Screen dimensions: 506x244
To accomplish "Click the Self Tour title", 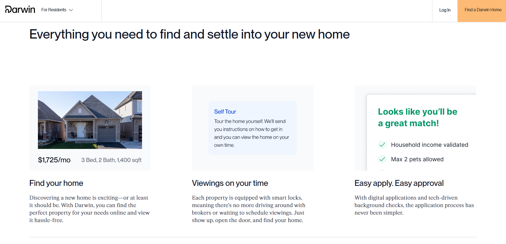I will tap(225, 112).
